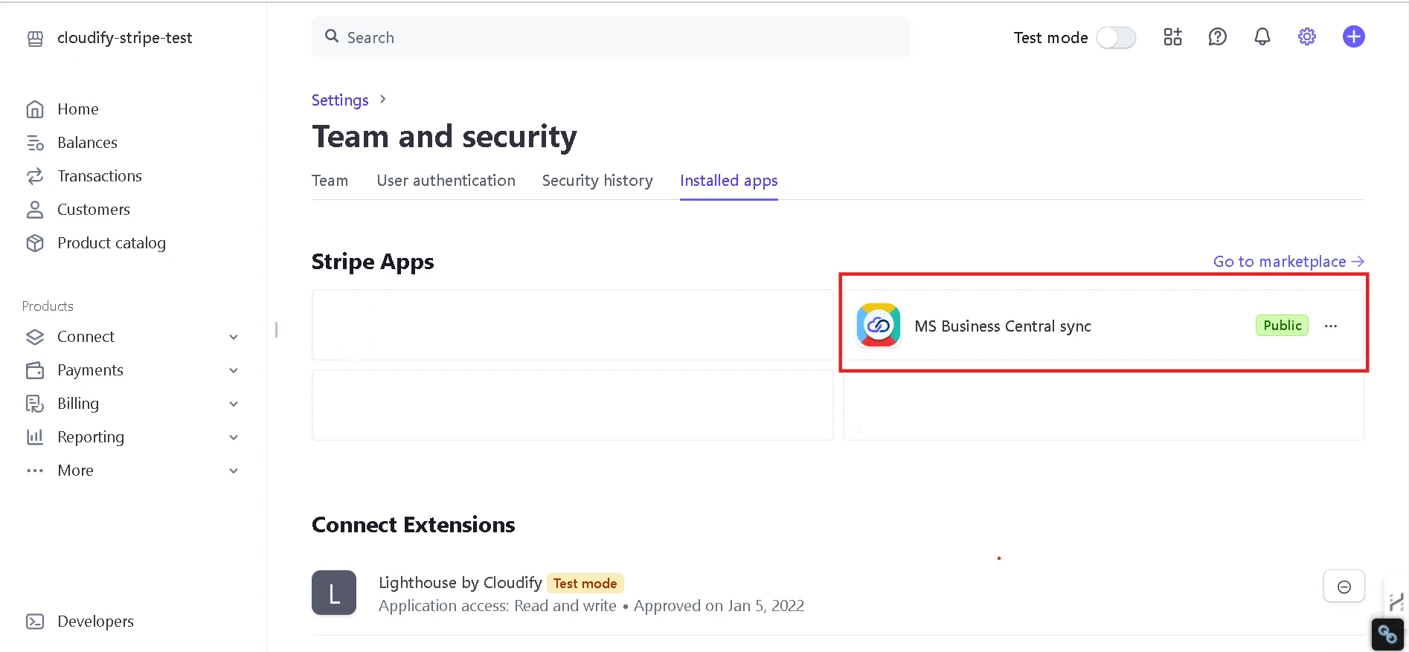Click the search magnifier icon
1409x652 pixels.
[332, 36]
